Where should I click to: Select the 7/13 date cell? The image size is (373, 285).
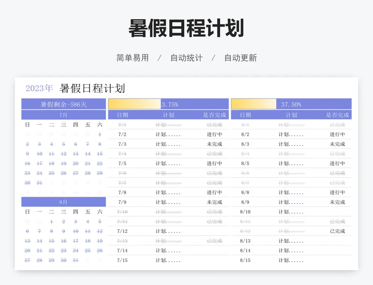[122, 241]
